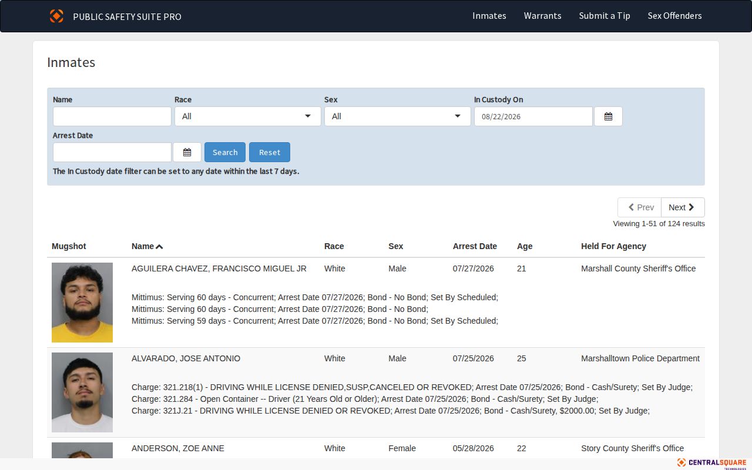Open the Arrest Date calendar picker
Image resolution: width=752 pixels, height=470 pixels.
coord(187,152)
